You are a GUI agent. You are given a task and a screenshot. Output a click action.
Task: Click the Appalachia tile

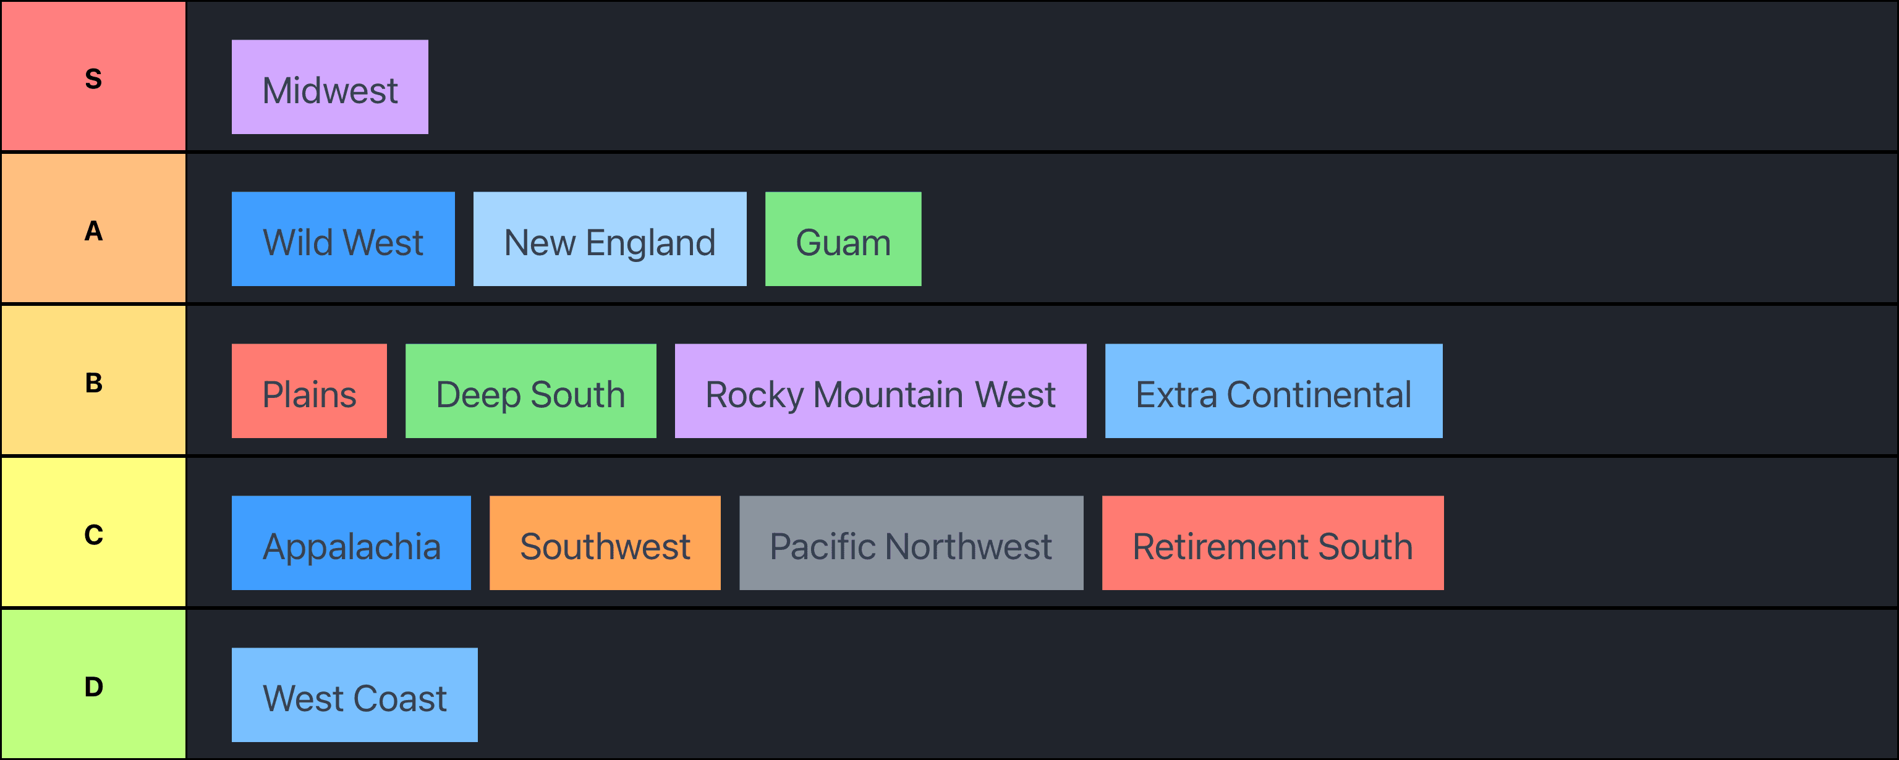click(351, 543)
